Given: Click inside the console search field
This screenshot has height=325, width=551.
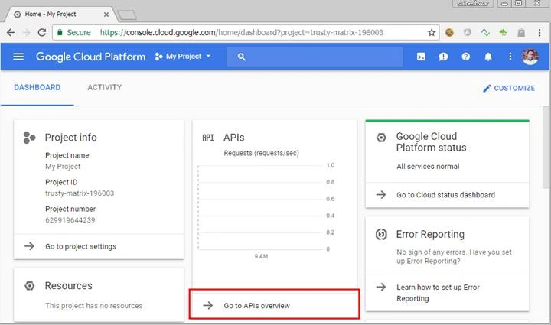Looking at the screenshot, I should (x=315, y=57).
